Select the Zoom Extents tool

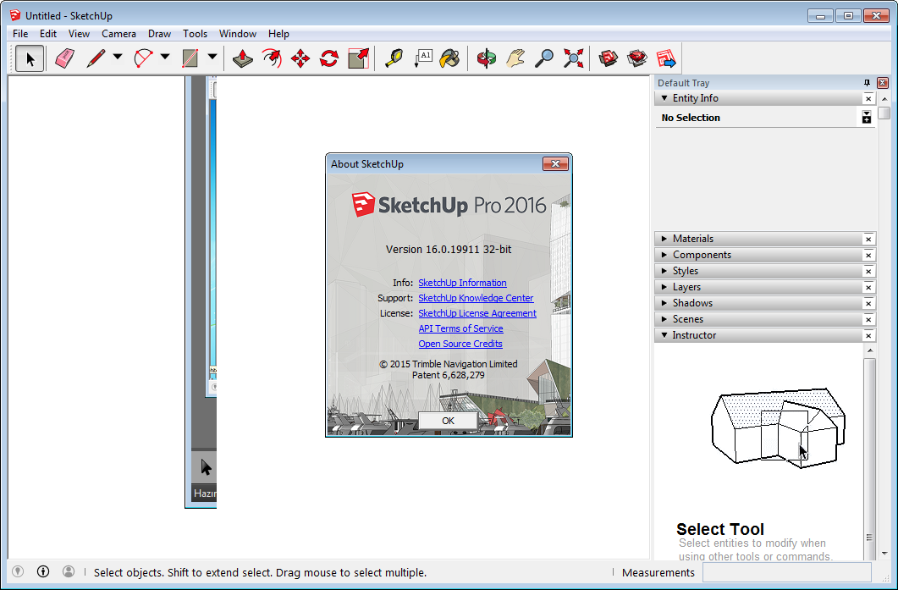coord(573,58)
